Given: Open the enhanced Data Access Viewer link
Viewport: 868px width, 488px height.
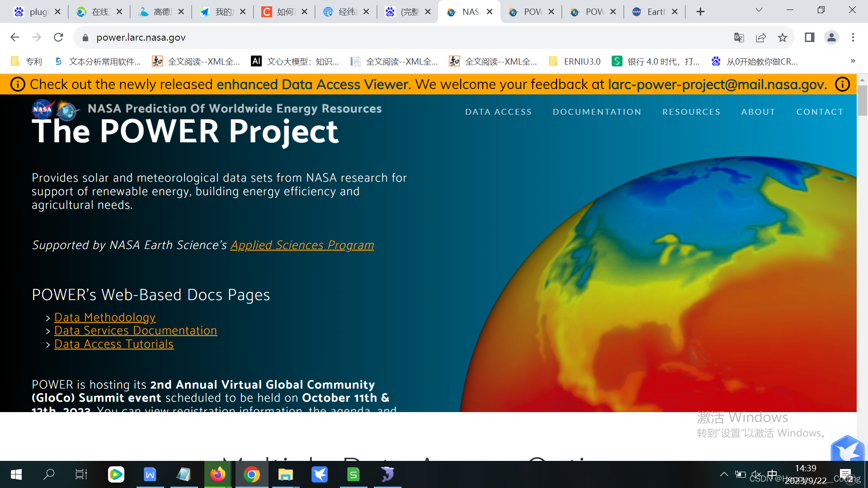Looking at the screenshot, I should point(312,84).
